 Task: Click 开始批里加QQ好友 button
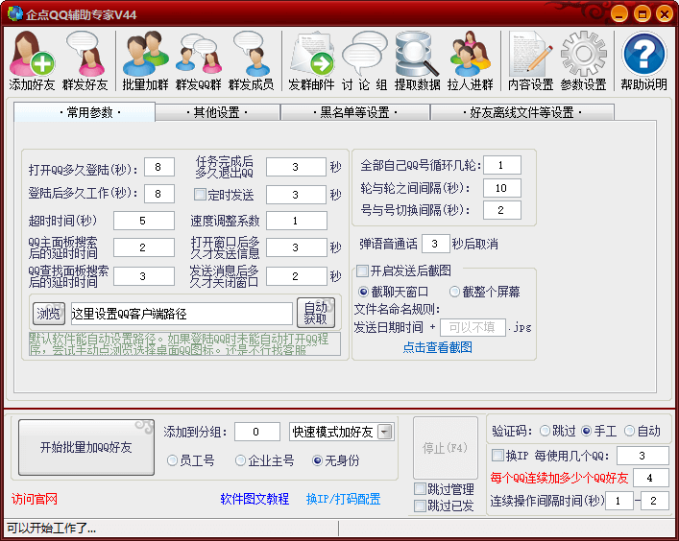pos(86,447)
